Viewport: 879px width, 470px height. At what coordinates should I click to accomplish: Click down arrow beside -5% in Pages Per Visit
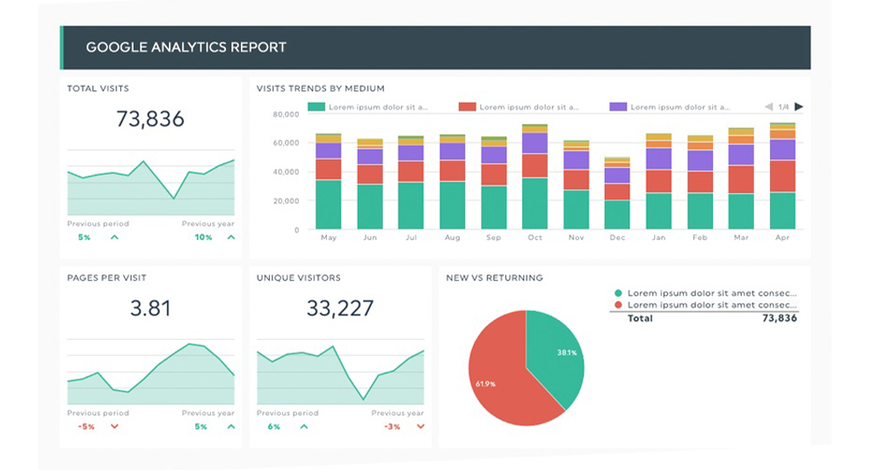tap(114, 427)
